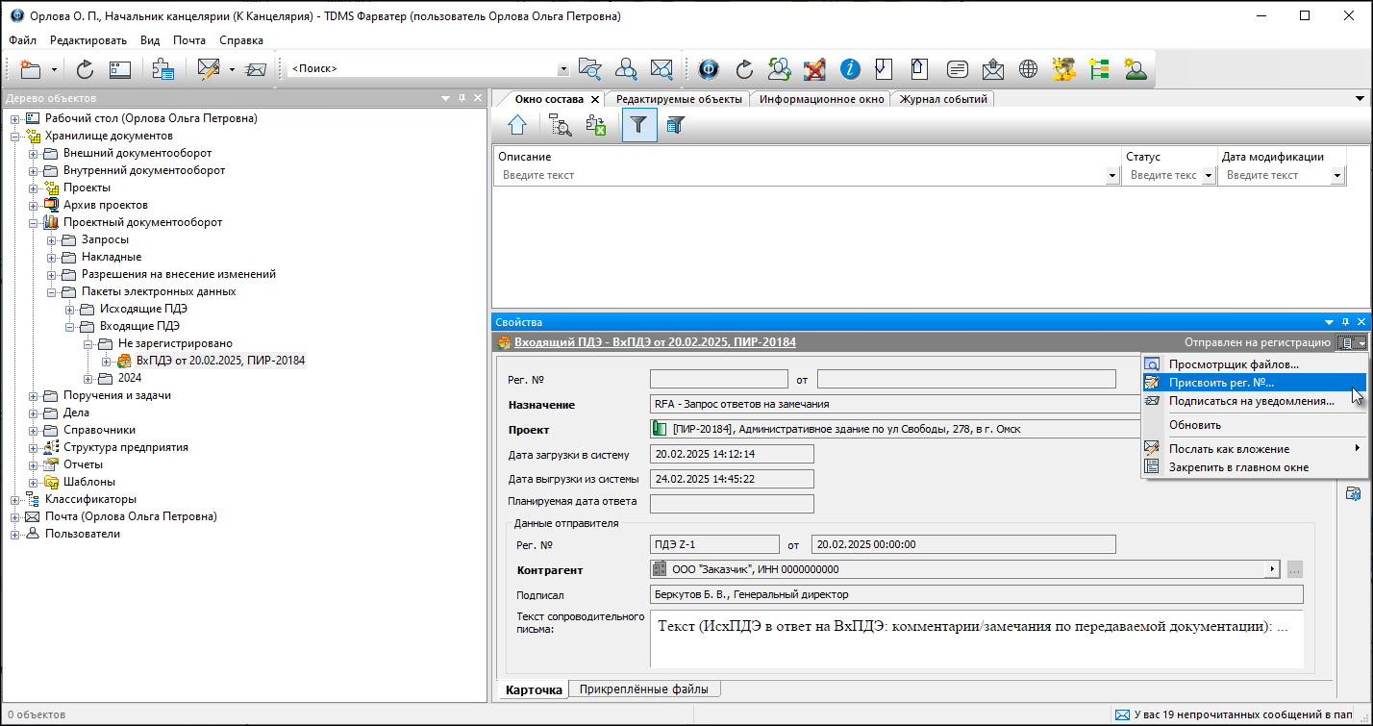This screenshot has height=726, width=1373.
Task: Expand the 2024 folder node
Action: click(x=88, y=378)
